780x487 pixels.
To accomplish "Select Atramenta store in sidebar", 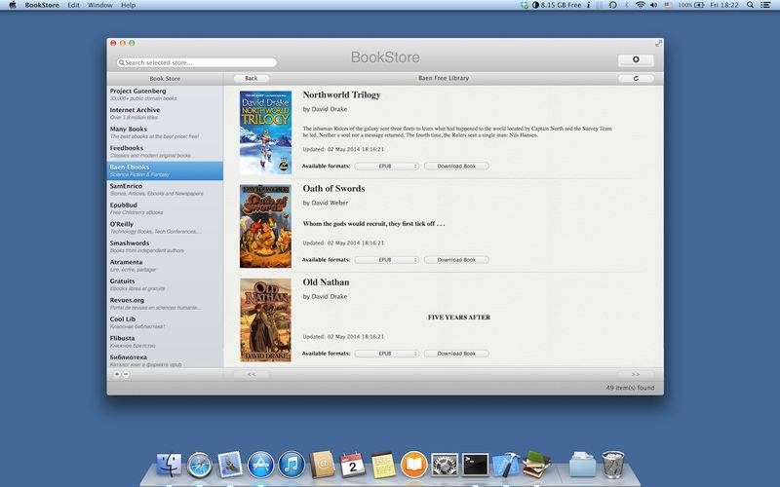I will (165, 265).
